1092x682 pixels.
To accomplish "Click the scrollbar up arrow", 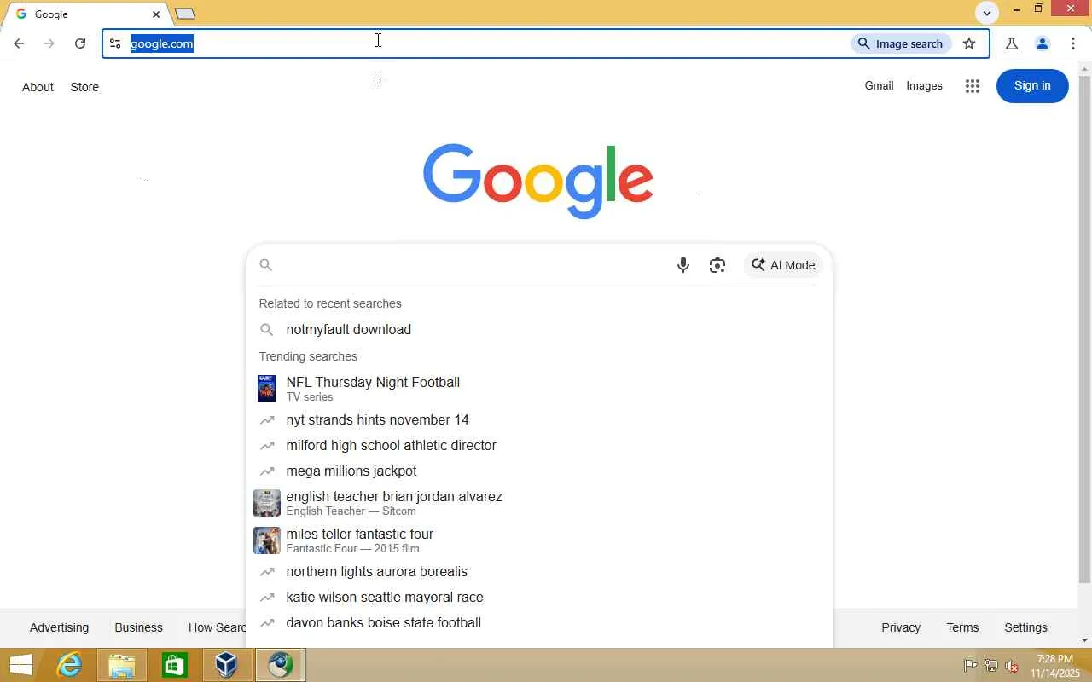I will [x=1085, y=68].
